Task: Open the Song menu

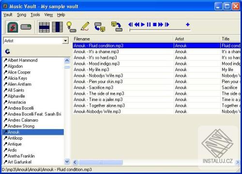Action: pos(21,14)
